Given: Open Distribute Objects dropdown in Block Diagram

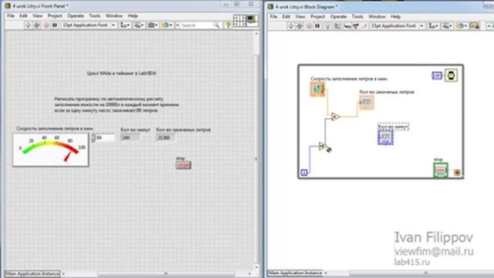Looking at the screenshot, I should click(448, 26).
